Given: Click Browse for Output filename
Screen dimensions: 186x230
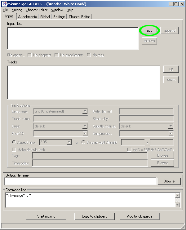Looking at the screenshot, I should point(169,181).
